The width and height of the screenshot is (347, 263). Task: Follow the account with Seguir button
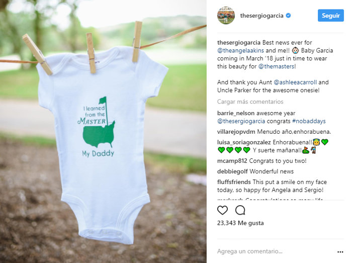(330, 16)
